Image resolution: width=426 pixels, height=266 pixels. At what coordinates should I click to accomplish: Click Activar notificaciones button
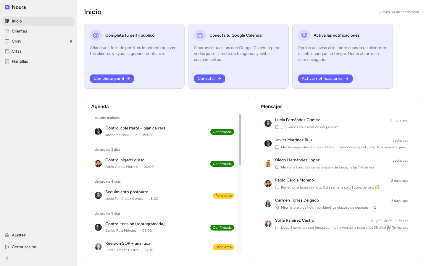click(x=325, y=79)
